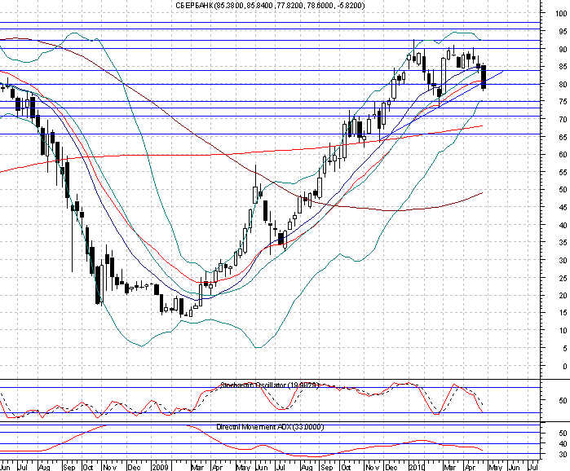Click the 55 price axis label
This screenshot has width=570, height=471.
(563, 173)
